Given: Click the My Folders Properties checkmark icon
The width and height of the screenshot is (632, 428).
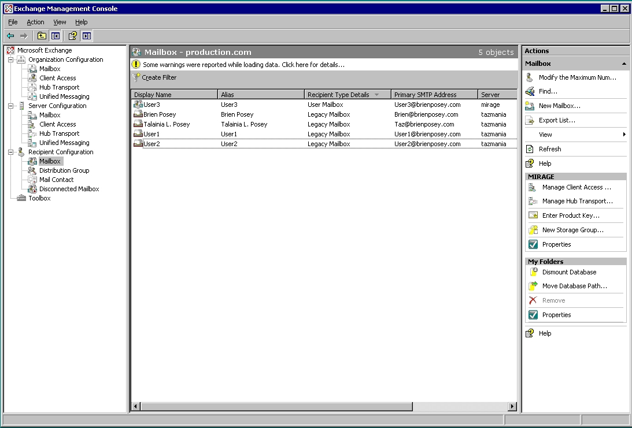Looking at the screenshot, I should 533,315.
